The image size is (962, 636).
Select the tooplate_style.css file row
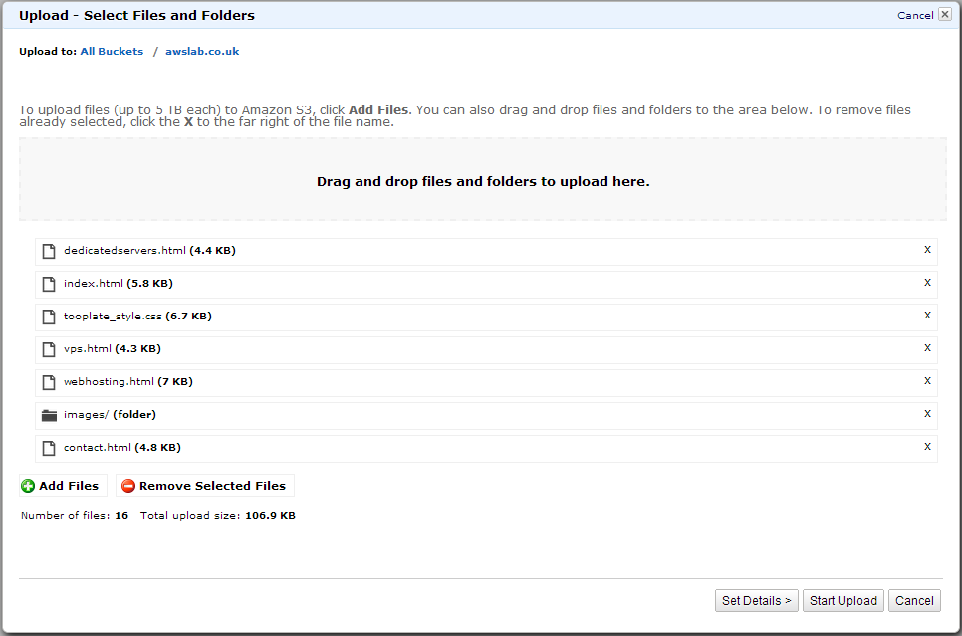(486, 317)
